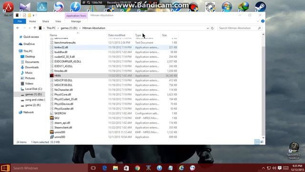Expand the ribbon with the chevron
The image size is (305, 172).
(258, 21)
